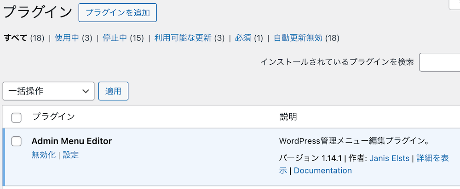
Task: Open the Documentation link
Action: point(322,171)
